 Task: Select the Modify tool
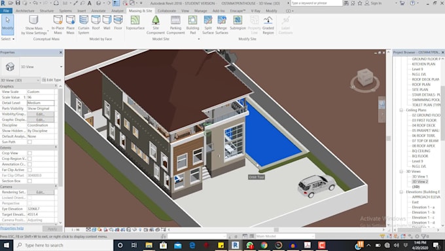(8, 24)
